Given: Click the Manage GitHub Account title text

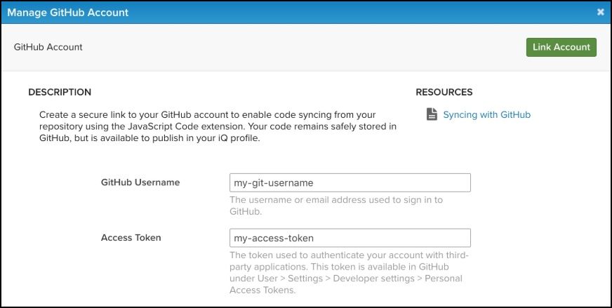Looking at the screenshot, I should [x=68, y=12].
